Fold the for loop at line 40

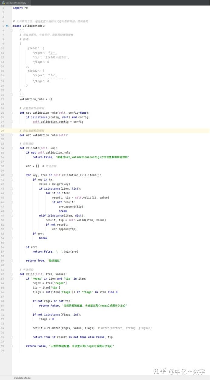(12, 175)
